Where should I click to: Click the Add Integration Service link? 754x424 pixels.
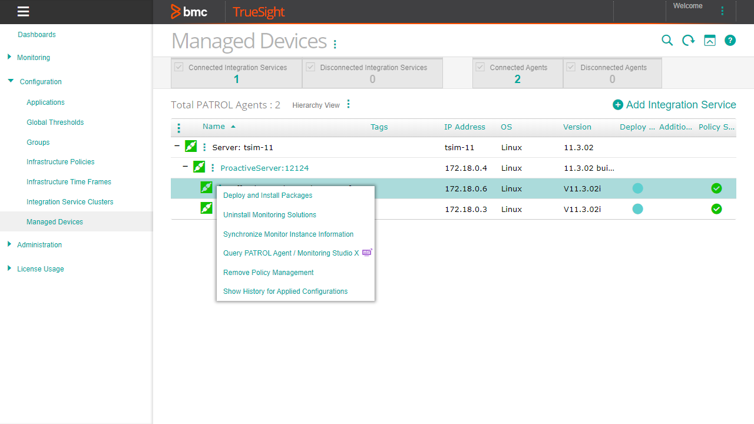point(681,105)
